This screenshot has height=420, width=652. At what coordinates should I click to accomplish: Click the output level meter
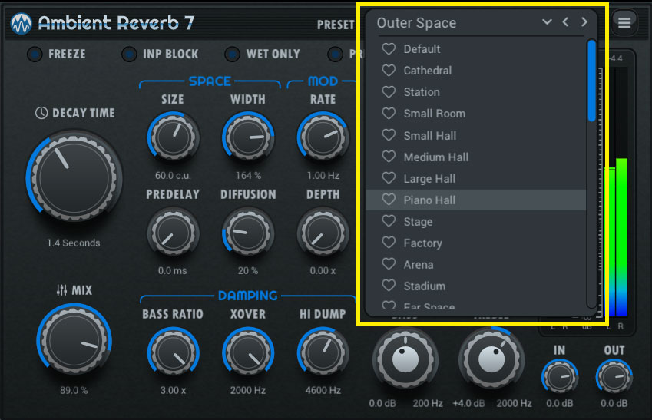coord(615,192)
